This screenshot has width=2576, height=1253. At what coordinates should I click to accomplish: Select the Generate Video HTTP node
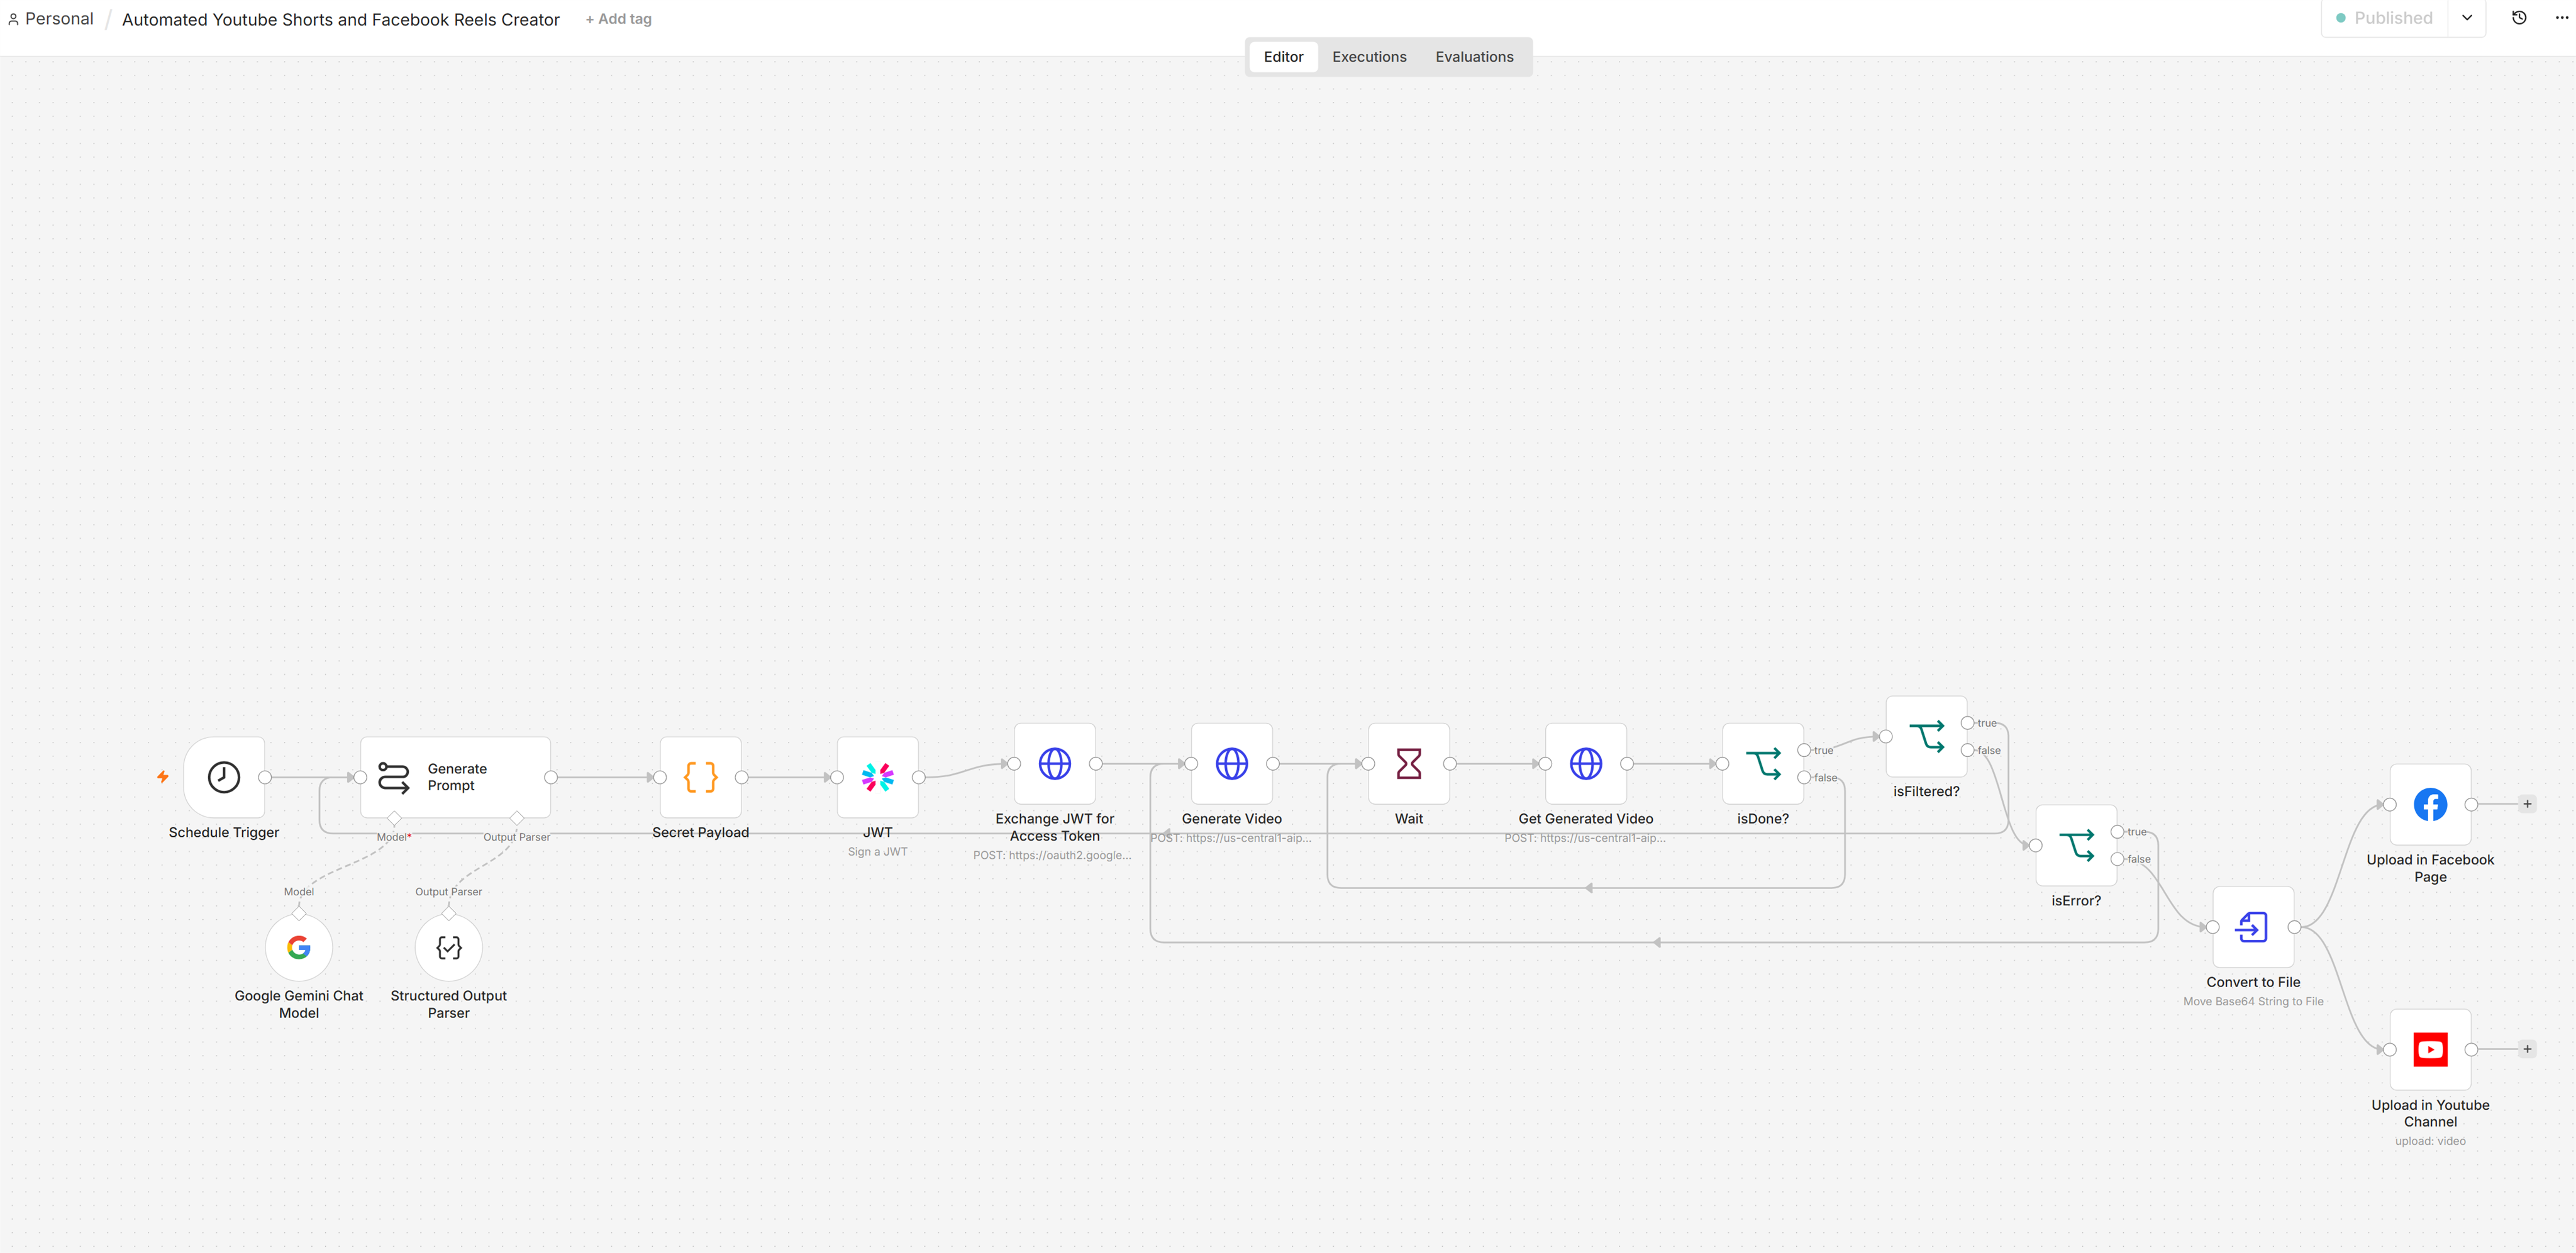[1231, 763]
